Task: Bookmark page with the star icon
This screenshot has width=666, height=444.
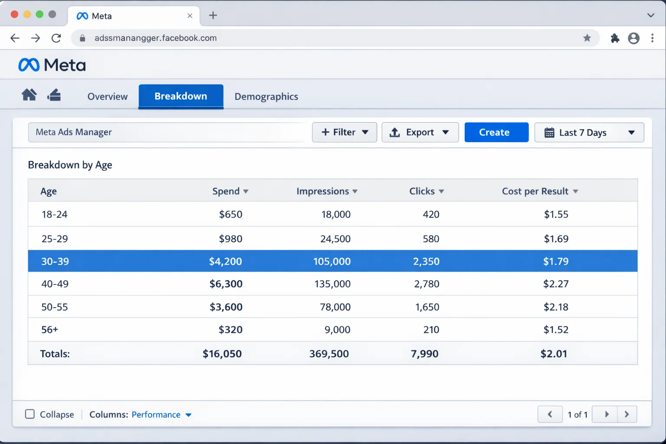Action: point(587,38)
